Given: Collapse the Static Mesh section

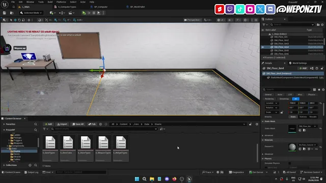Looking at the screenshot, I should (x=263, y=121).
